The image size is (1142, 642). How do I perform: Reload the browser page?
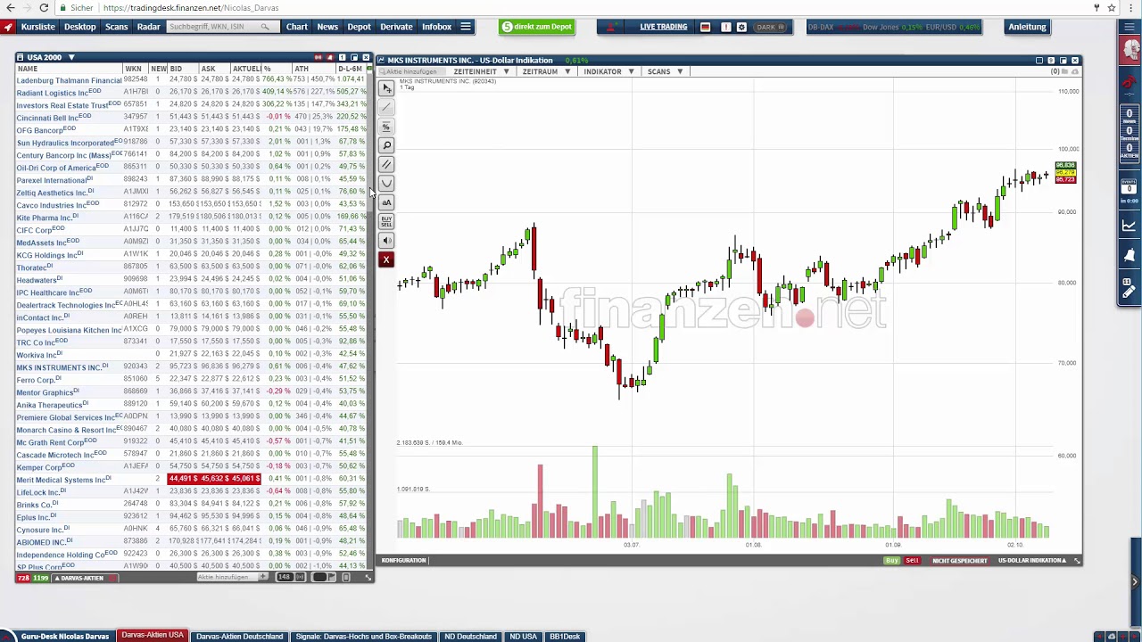click(44, 8)
